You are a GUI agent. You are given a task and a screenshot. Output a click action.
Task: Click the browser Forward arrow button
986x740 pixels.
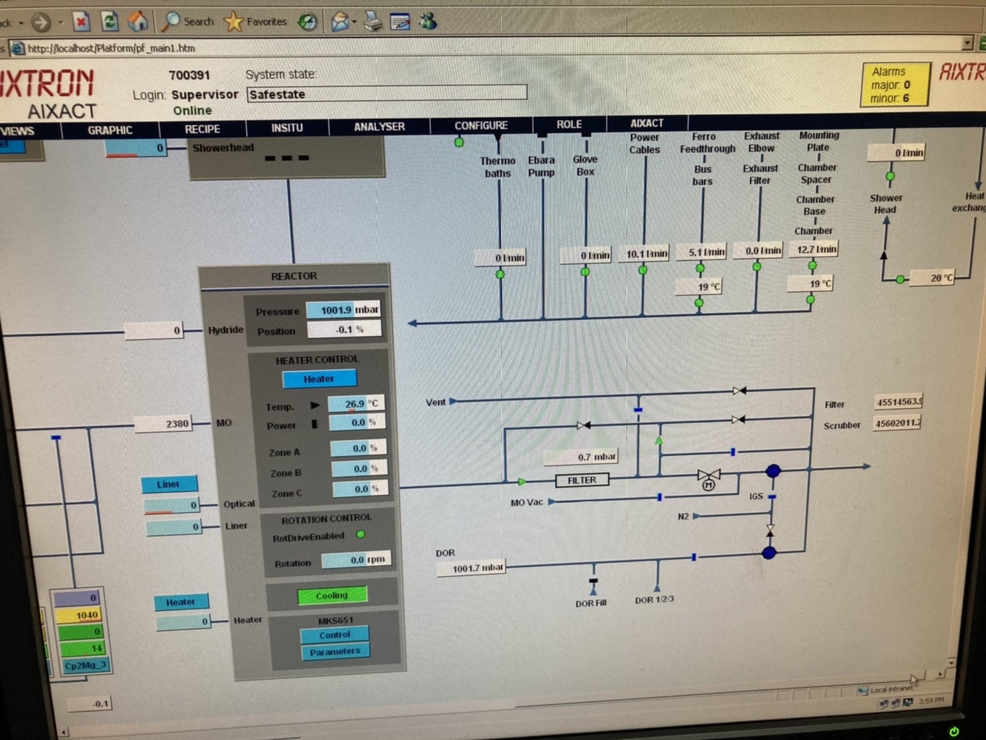[41, 23]
